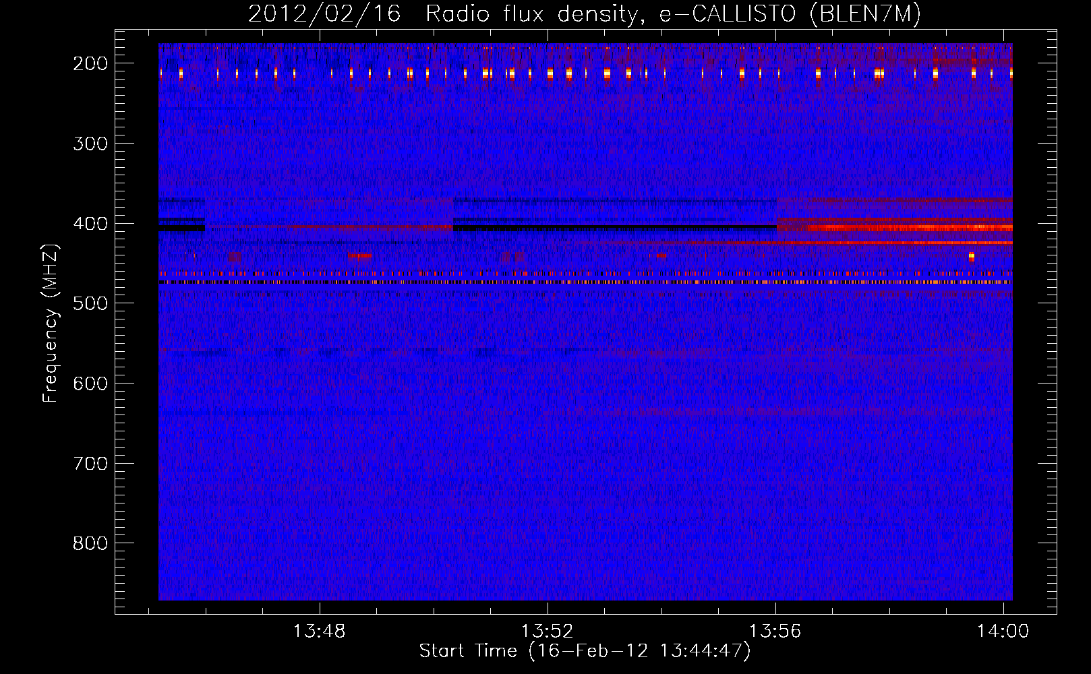
Task: Click the 14:00 time tick label
Action: pyautogui.click(x=1003, y=631)
